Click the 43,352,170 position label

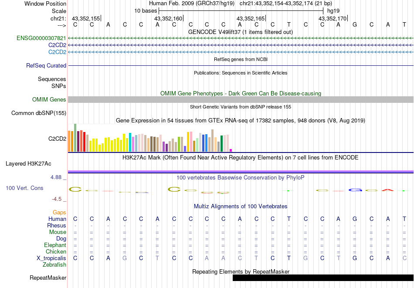click(333, 18)
